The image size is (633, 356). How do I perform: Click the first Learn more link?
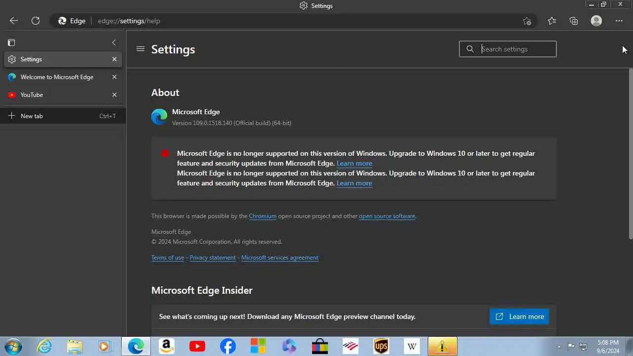coord(354,163)
